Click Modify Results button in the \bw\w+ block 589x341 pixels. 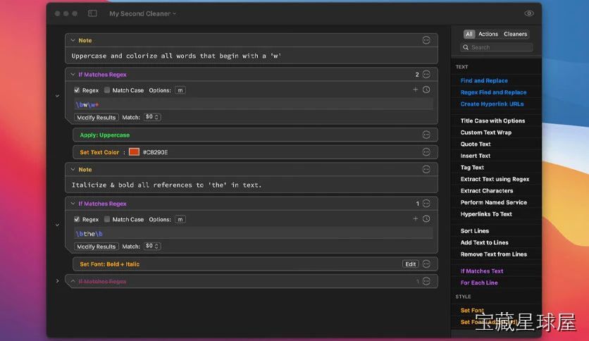[x=96, y=117]
